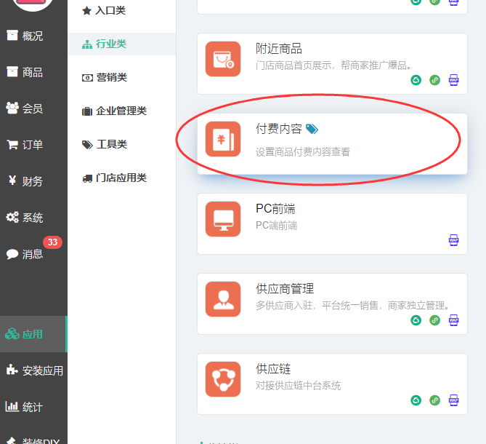
Task: Click the WAP icon on PC前端 card
Action: point(454,240)
